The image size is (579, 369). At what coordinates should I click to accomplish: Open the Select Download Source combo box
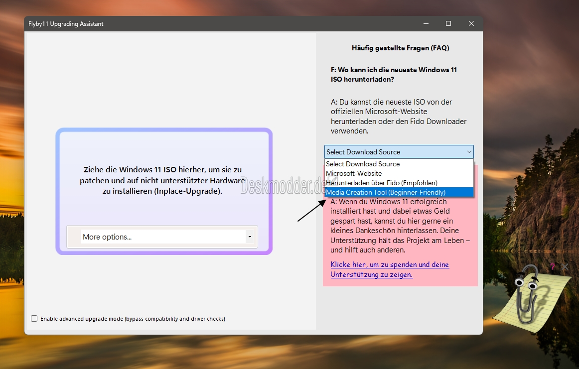click(399, 152)
